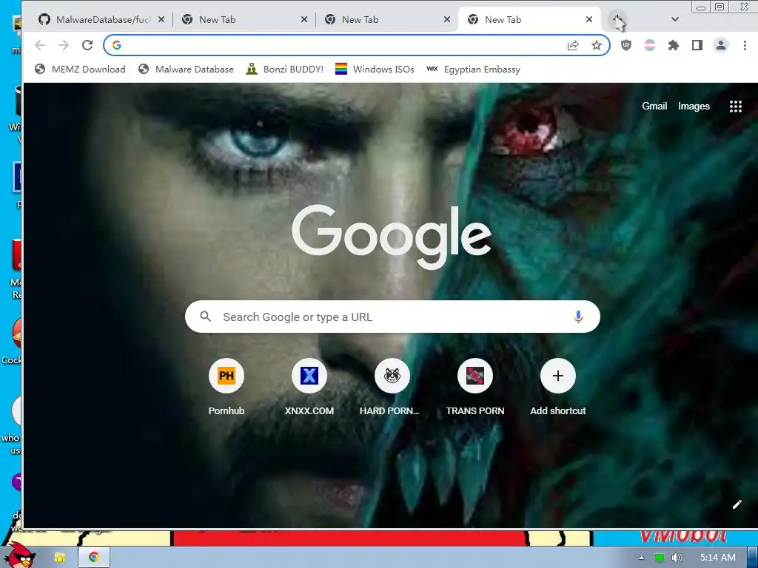Close the third New Tab

pyautogui.click(x=447, y=19)
